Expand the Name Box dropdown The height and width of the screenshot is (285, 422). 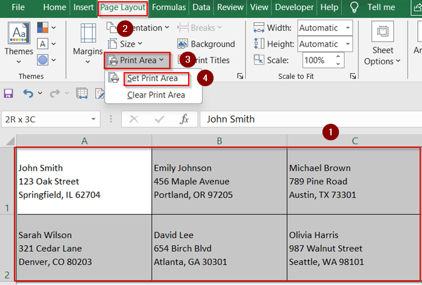pos(93,120)
